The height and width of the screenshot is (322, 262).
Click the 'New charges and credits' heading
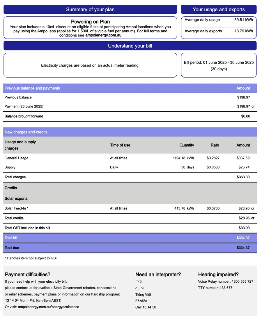[26, 132]
